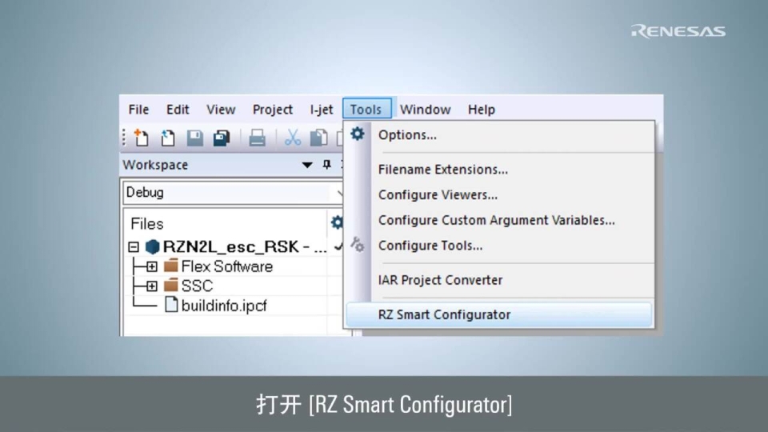Click the Save All toolbar icon
Screen dimensions: 768x432
(x=221, y=138)
